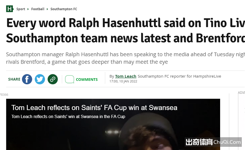The width and height of the screenshot is (245, 150).
Task: Click video title about Saints' FA Cup win
Action: tap(94, 108)
